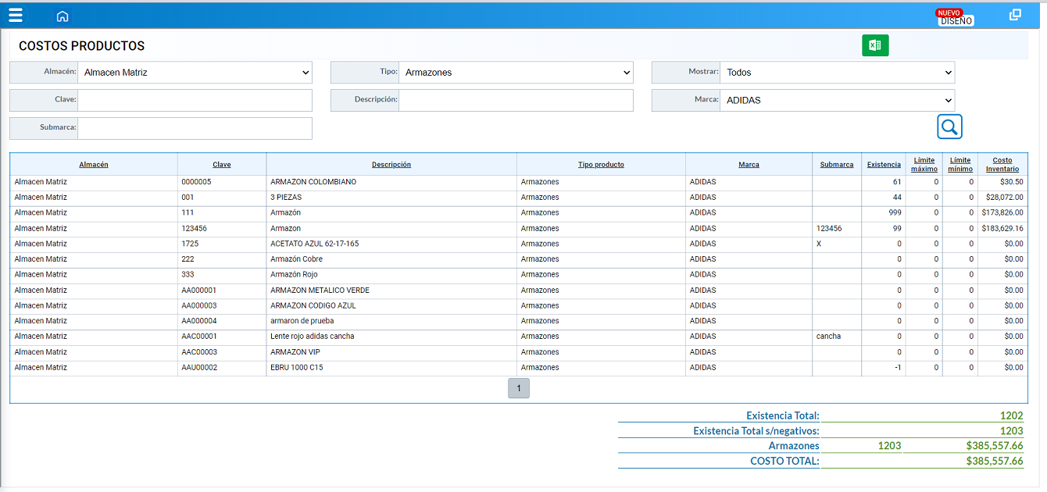Export table with Excel icon
Viewport: 1047px width, 492px height.
875,45
